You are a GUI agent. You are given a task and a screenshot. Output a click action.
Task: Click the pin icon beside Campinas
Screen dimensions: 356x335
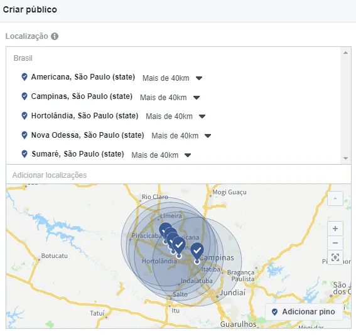24,96
